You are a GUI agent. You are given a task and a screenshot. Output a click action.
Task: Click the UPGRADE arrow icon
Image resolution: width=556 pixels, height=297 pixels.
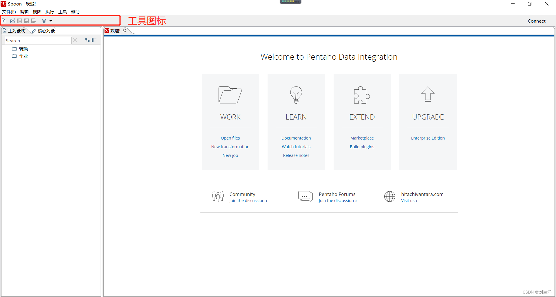pos(428,95)
